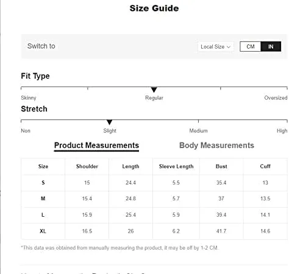Select the Product Measurements tab
The width and height of the screenshot is (289, 274).
96,146
